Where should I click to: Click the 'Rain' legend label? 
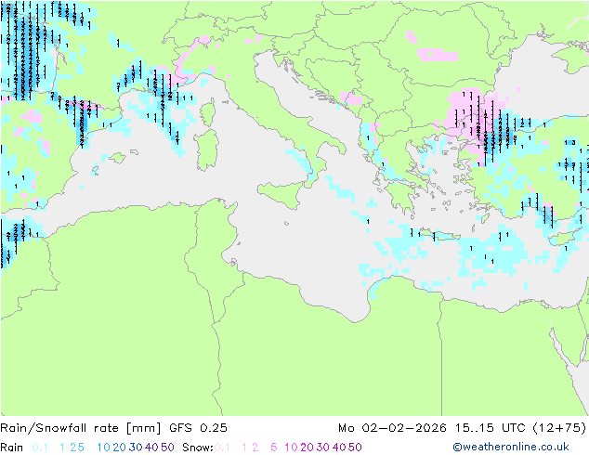coord(12,448)
